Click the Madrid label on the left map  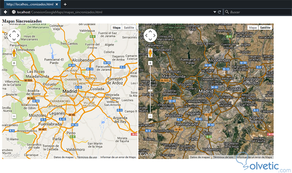(x=70, y=91)
